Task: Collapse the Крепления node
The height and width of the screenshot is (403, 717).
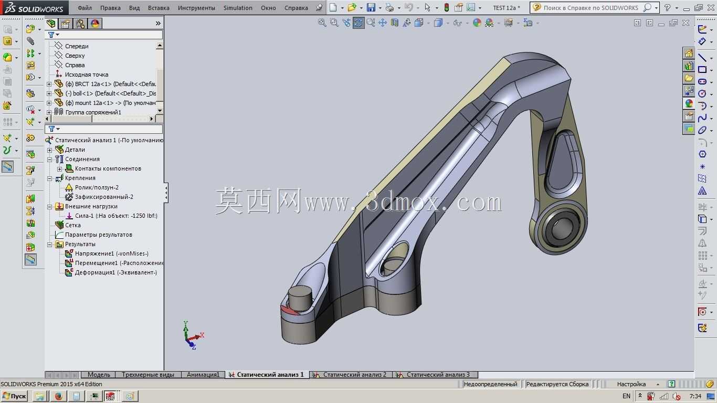Action: (x=50, y=178)
